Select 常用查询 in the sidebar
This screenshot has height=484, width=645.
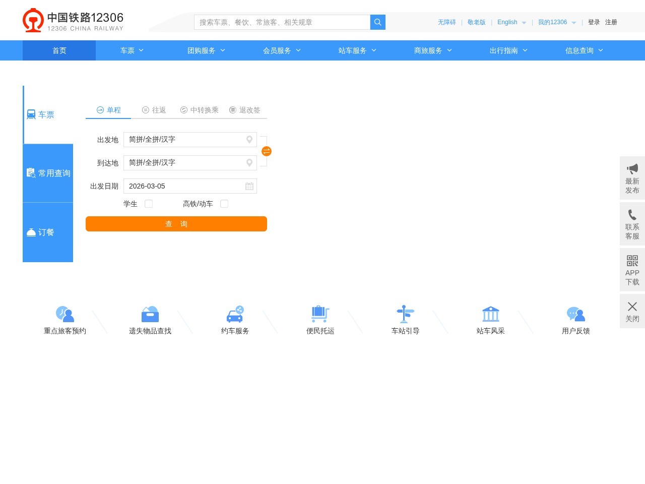pos(48,173)
